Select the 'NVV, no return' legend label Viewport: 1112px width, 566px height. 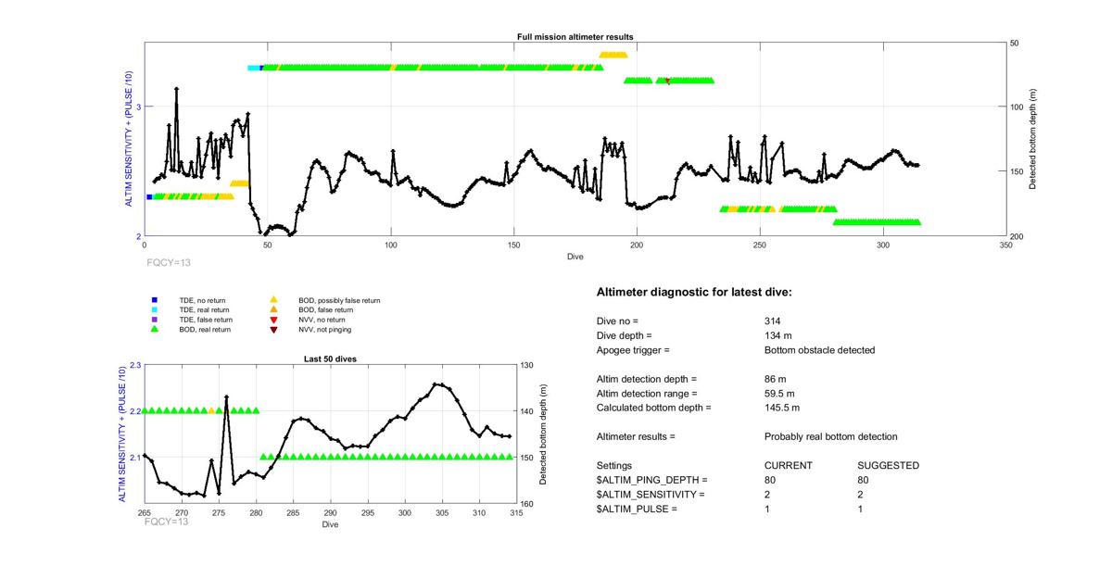322,320
